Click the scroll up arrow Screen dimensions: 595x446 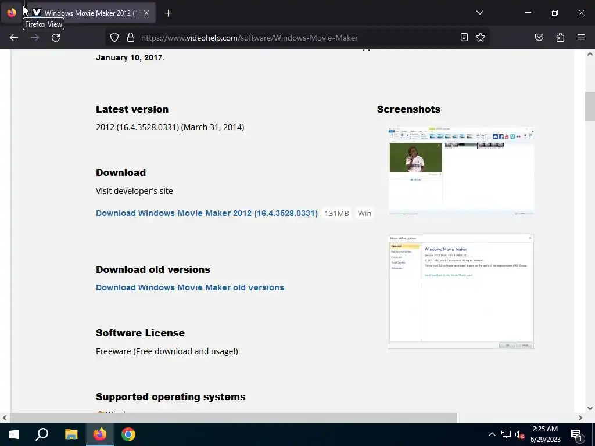point(590,54)
